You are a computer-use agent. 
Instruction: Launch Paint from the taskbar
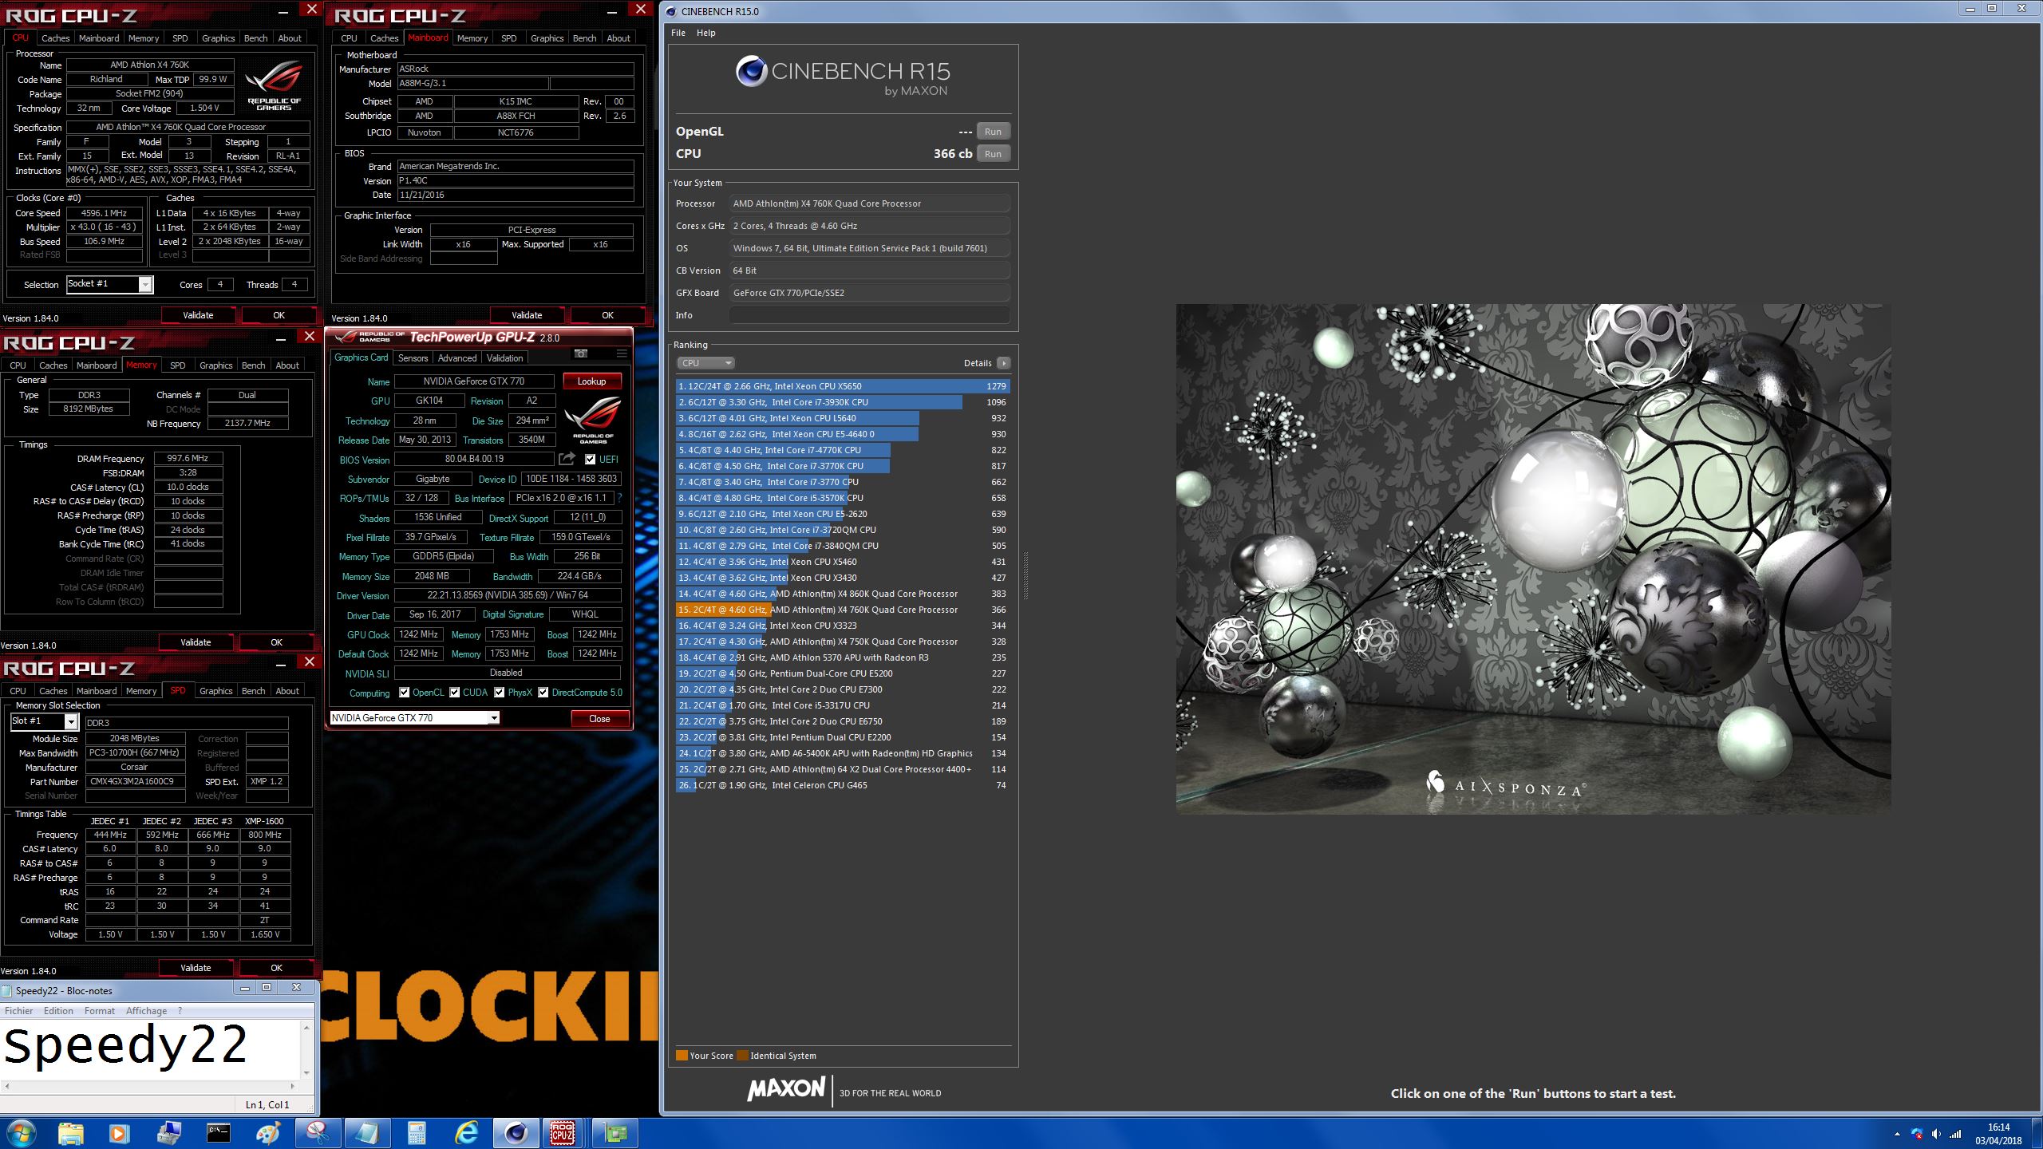click(268, 1133)
